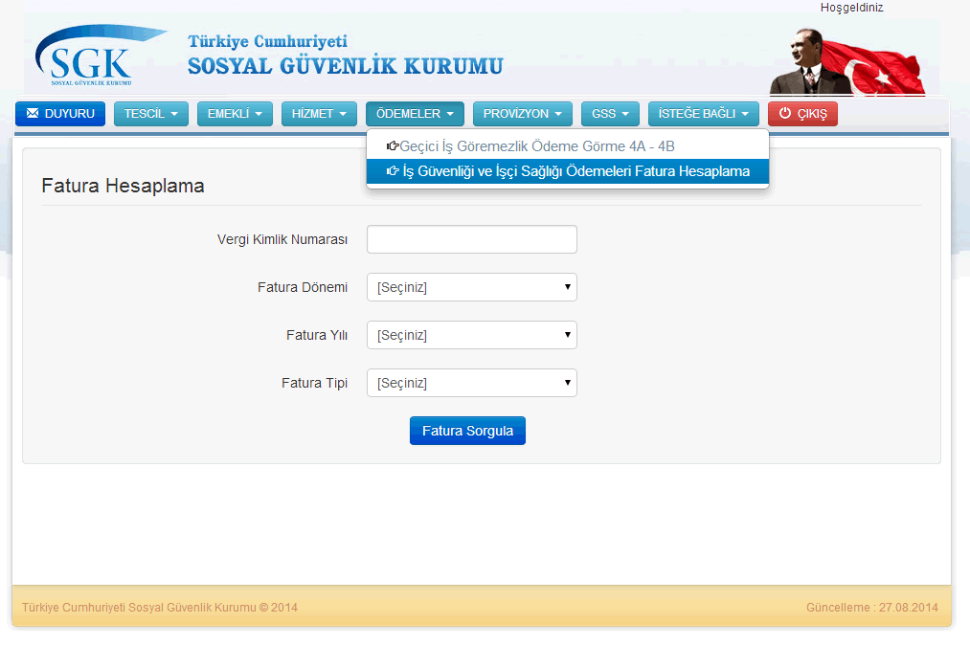Open the İSTEĞE BAĞLI menu
The width and height of the screenshot is (970, 646).
pos(703,114)
